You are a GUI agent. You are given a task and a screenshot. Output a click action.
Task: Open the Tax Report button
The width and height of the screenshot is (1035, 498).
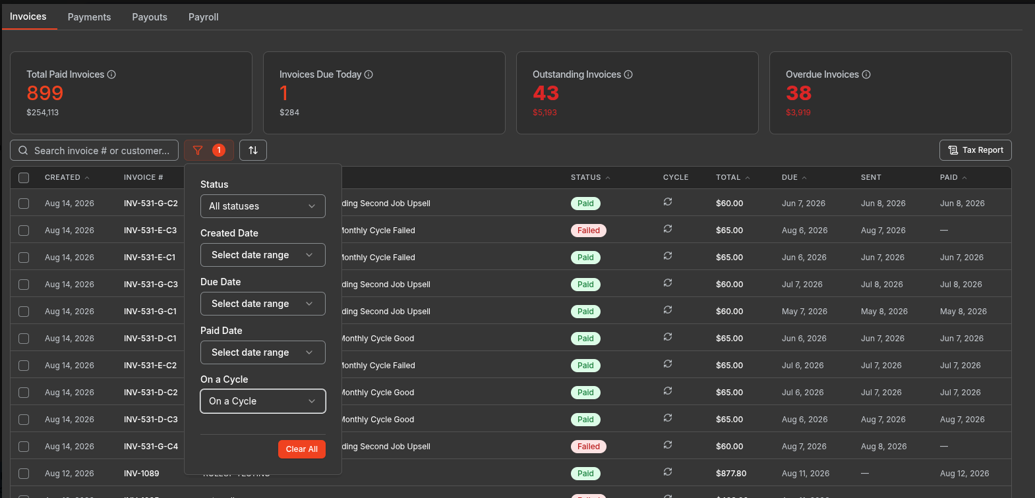point(976,150)
